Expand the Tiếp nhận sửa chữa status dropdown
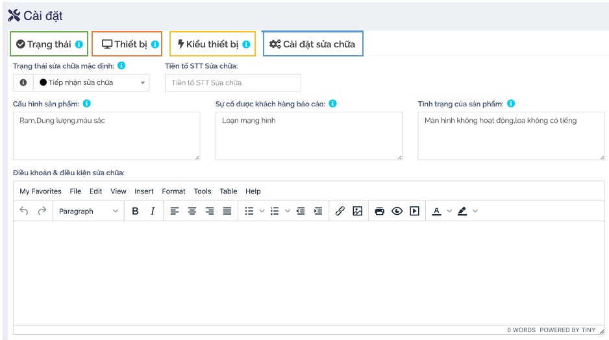609x340 pixels. [91, 82]
